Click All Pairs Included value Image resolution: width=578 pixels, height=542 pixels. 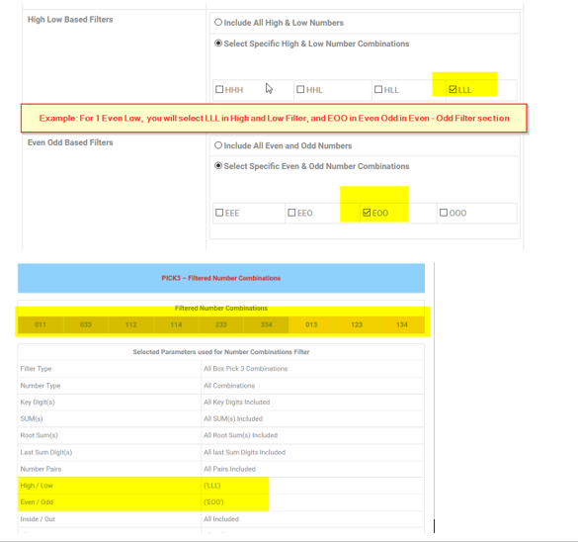pyautogui.click(x=229, y=469)
